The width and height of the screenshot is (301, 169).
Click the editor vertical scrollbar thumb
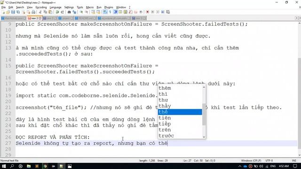click(299, 103)
